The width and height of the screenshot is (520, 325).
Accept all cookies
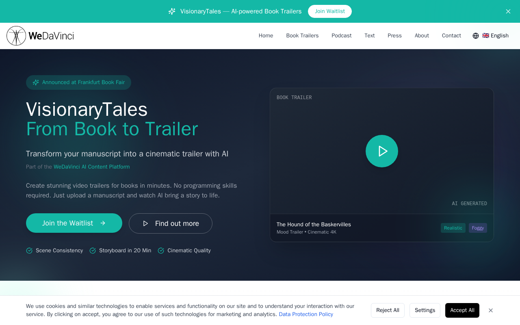(462, 310)
